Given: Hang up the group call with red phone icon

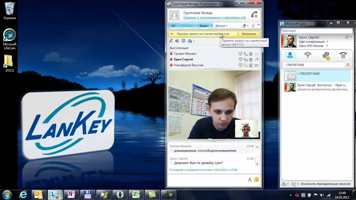Looking at the screenshot, I should coord(254,15).
